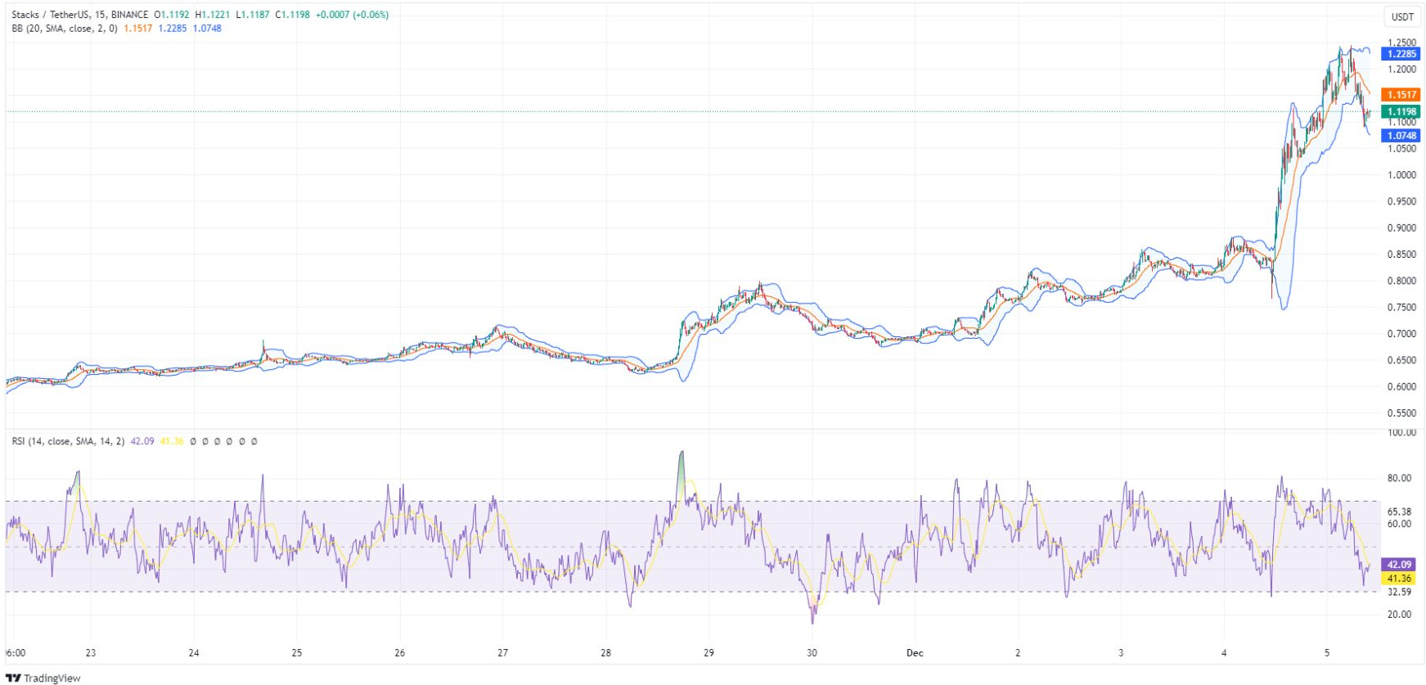
Task: Click the 0.8500 price scale label
Action: (1401, 255)
